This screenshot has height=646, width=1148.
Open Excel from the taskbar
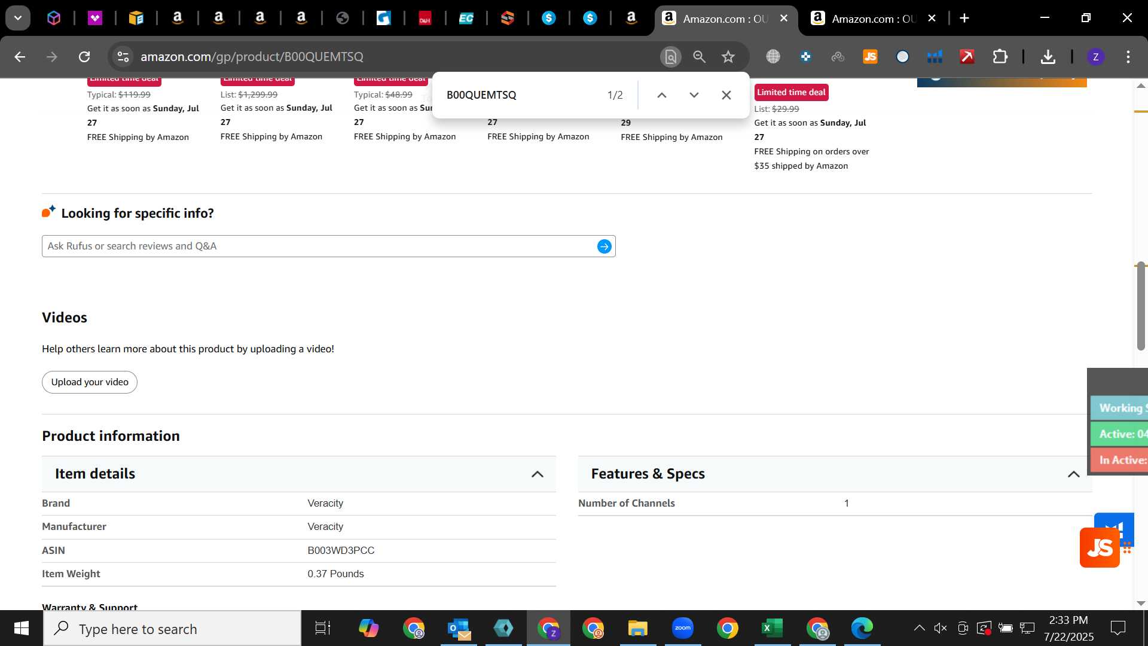[772, 628]
